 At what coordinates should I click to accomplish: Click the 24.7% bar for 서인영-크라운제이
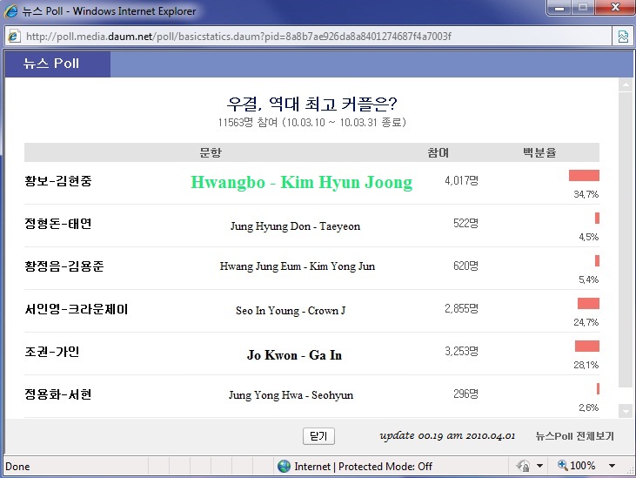588,304
